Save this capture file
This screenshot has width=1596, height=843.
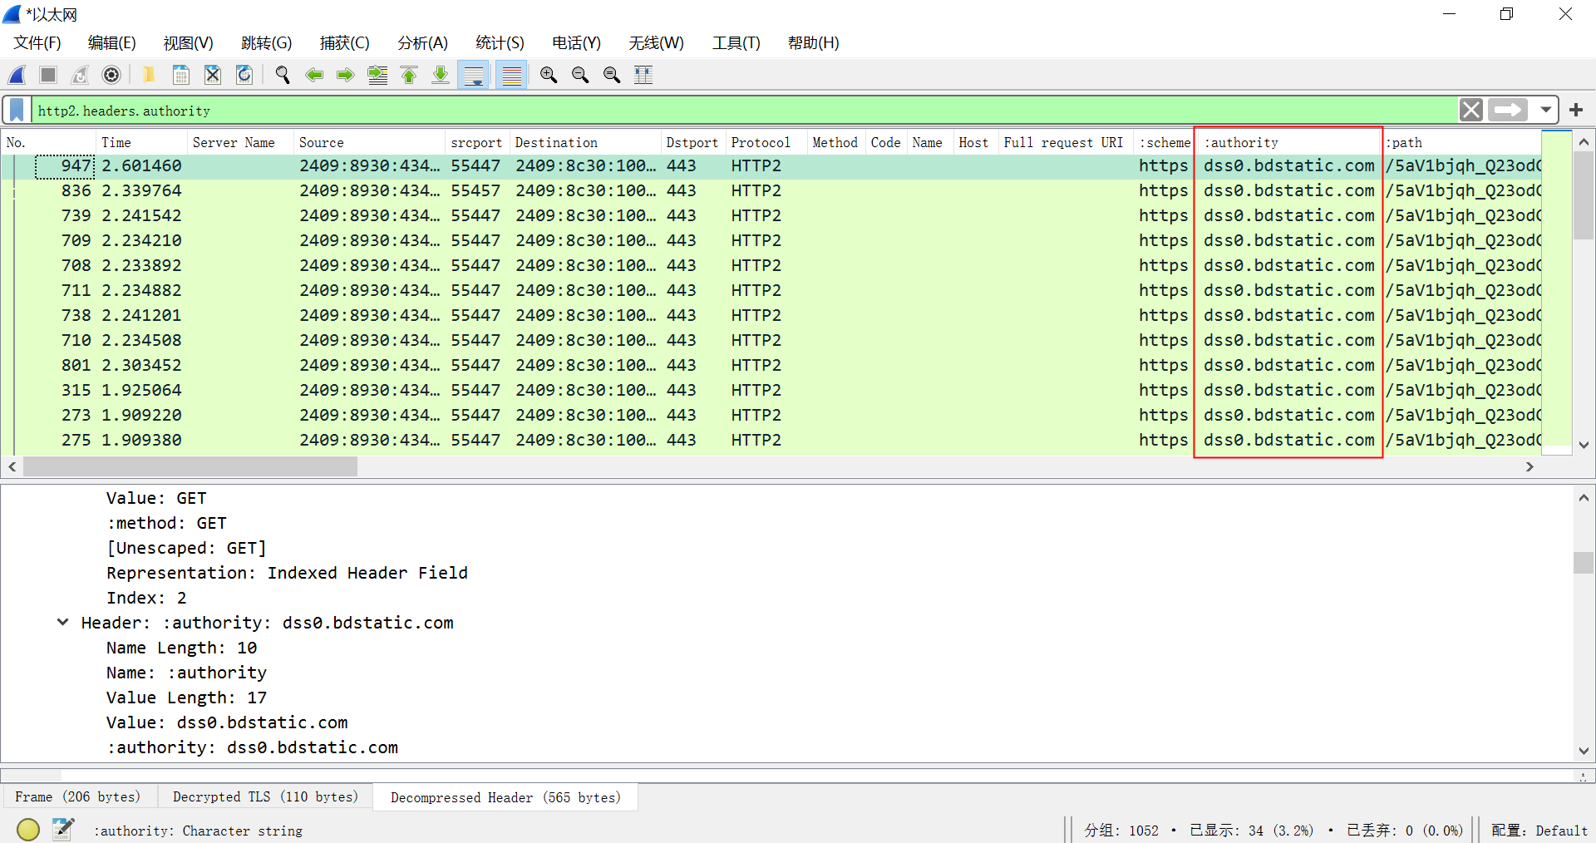click(180, 76)
